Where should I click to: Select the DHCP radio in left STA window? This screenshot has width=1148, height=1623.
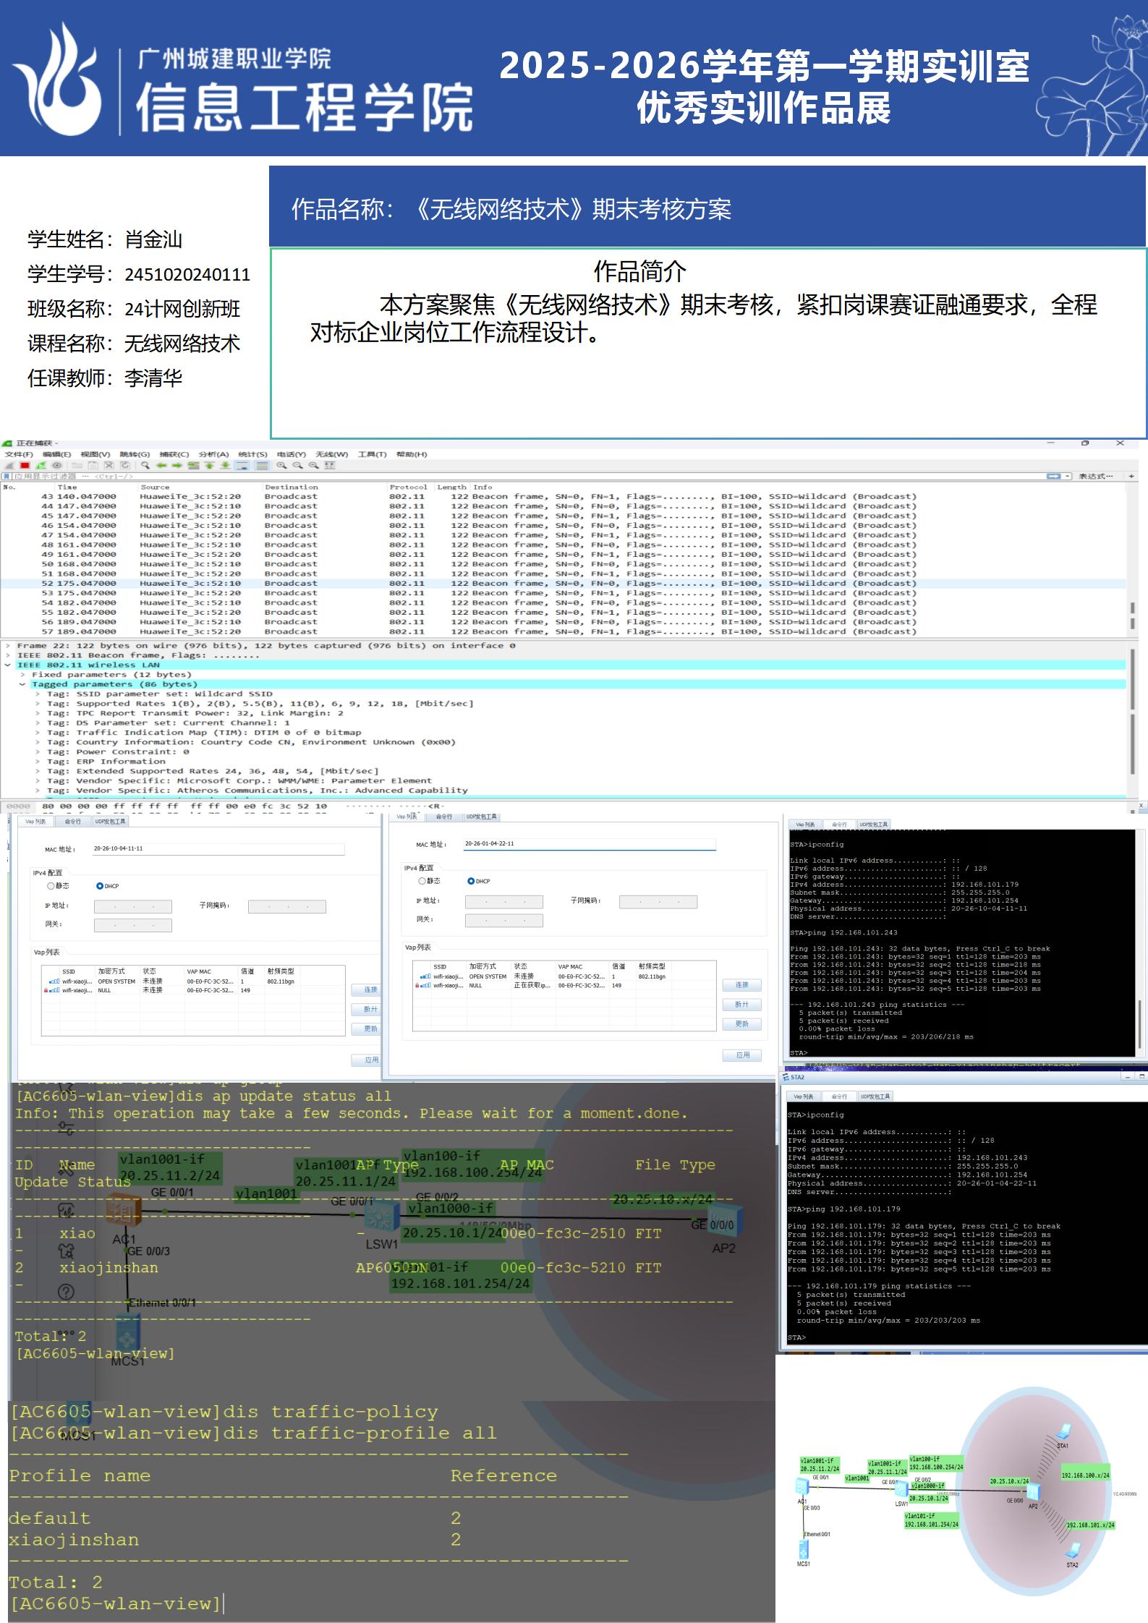point(100,886)
